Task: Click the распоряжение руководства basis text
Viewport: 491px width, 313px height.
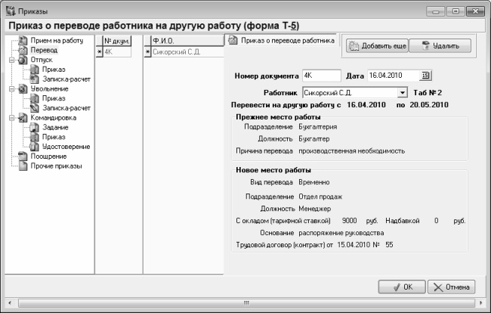Action: click(x=341, y=233)
